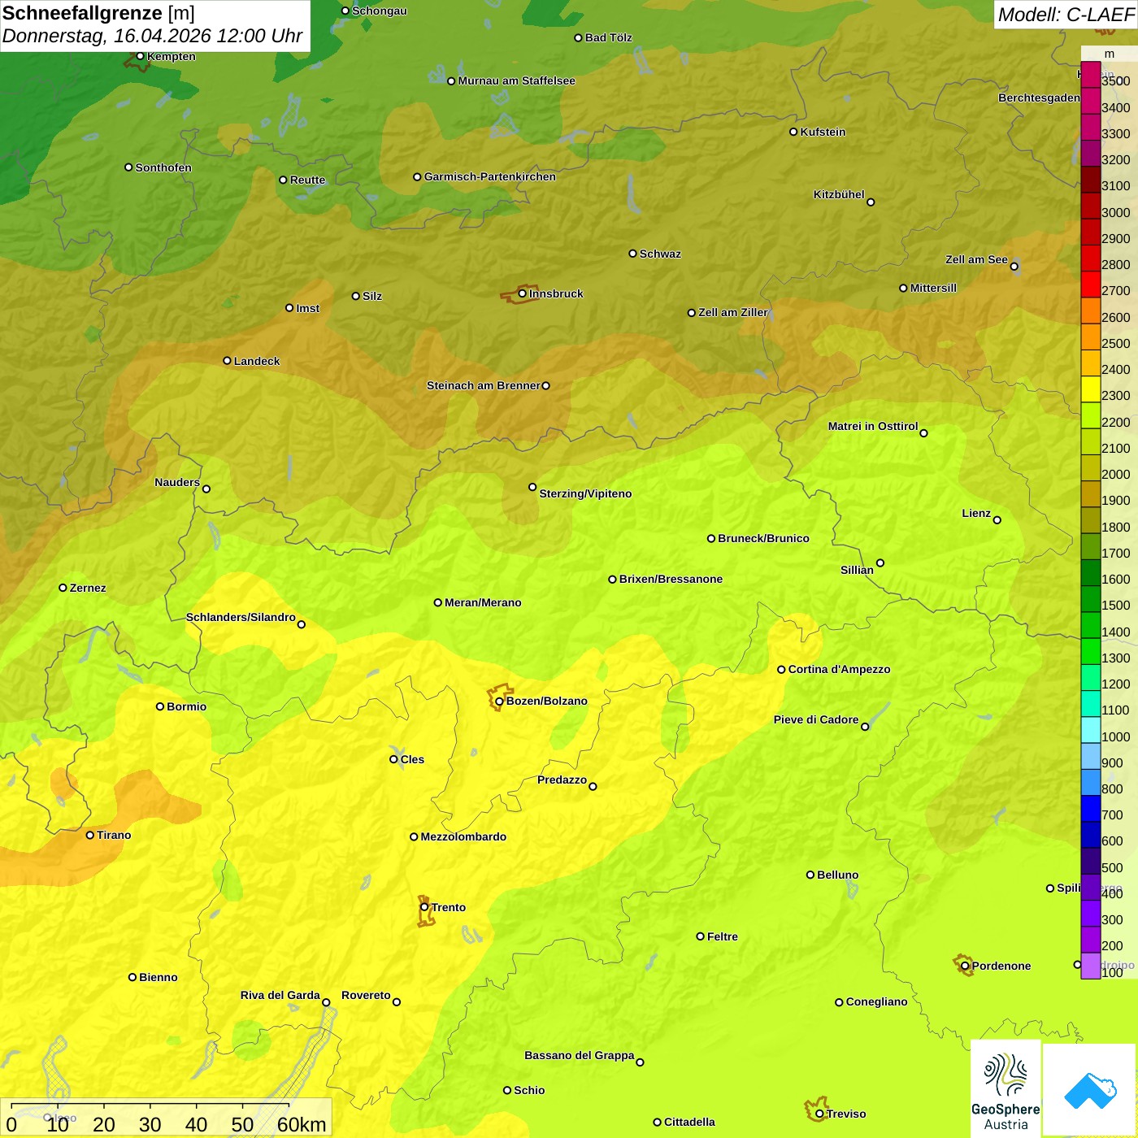Click the Nauders label
The image size is (1138, 1138).
[177, 482]
